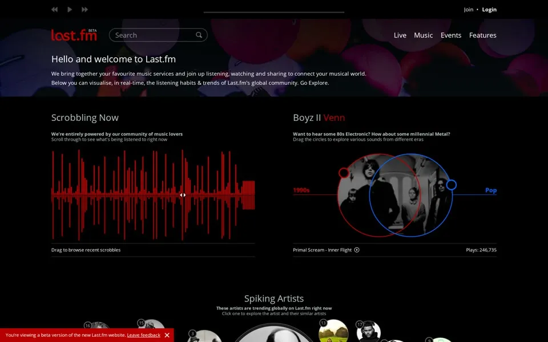Open spiking artist thumbnail numbered 3
This screenshot has height=342, width=548.
click(x=205, y=336)
